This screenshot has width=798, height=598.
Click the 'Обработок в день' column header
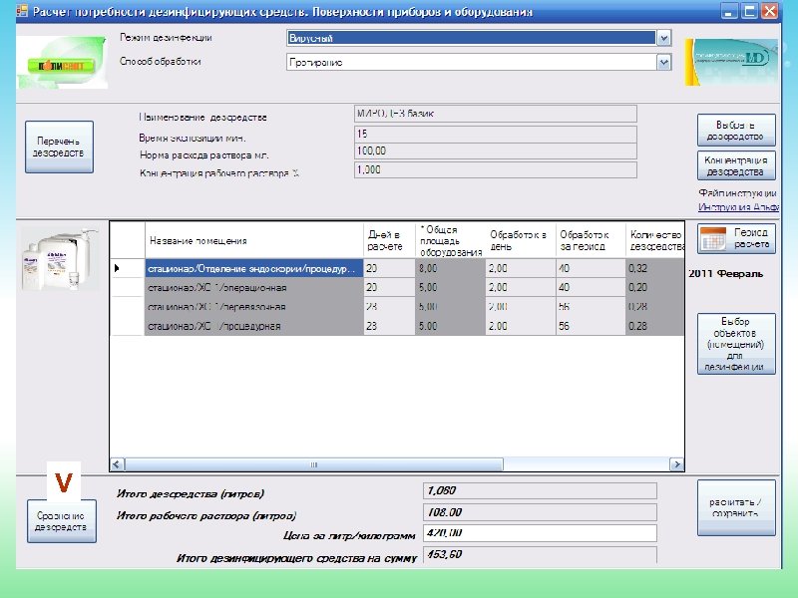(x=520, y=240)
